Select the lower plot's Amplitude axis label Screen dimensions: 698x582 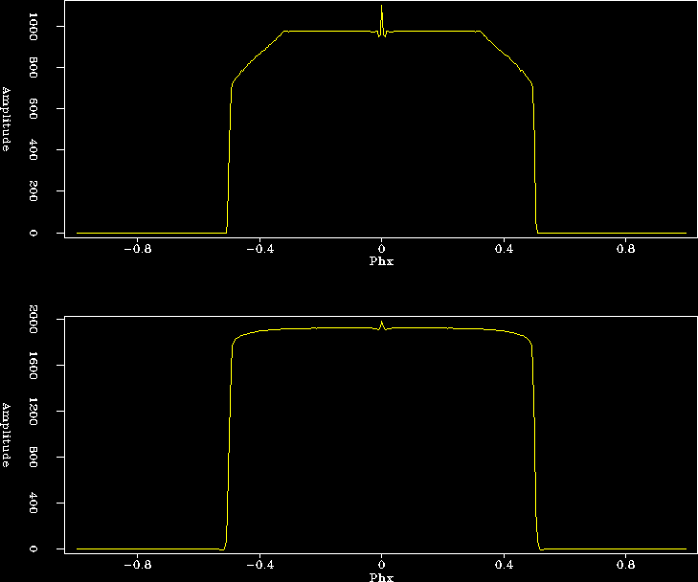pos(7,435)
